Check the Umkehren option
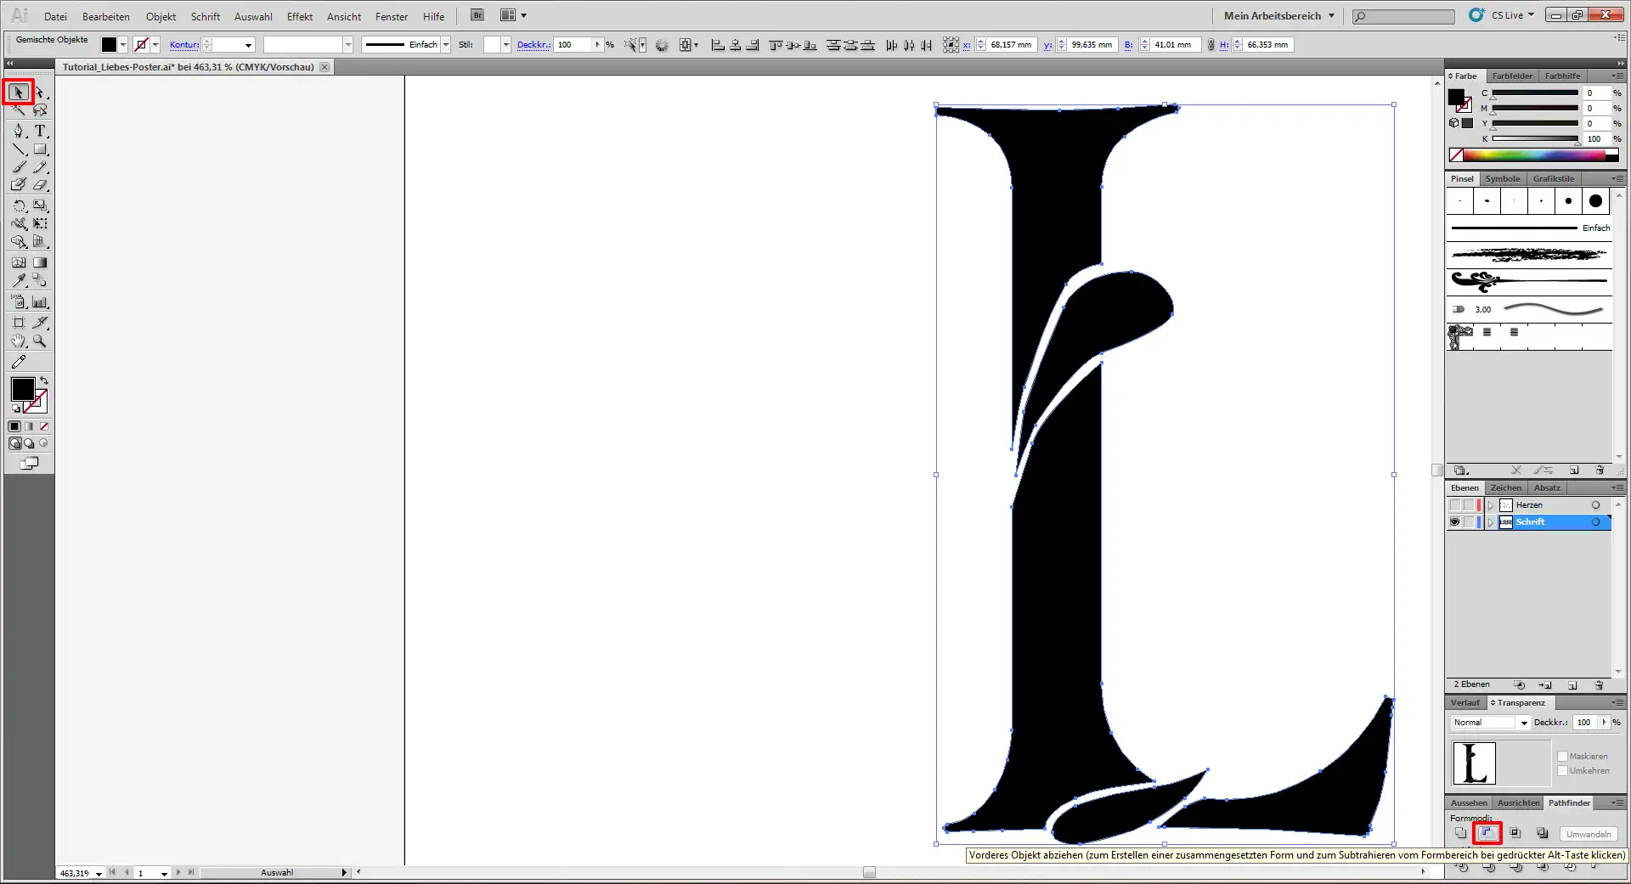The width and height of the screenshot is (1631, 884). click(x=1563, y=771)
